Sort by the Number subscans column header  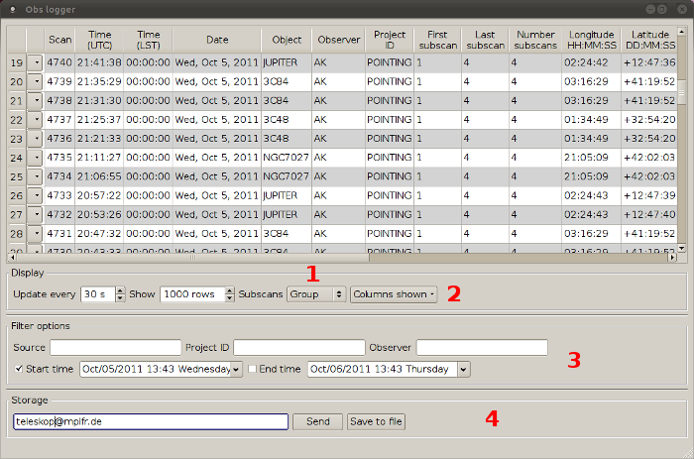tap(535, 40)
